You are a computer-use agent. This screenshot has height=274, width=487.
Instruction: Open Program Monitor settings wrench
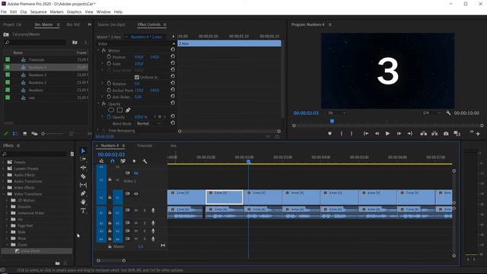coord(448,113)
